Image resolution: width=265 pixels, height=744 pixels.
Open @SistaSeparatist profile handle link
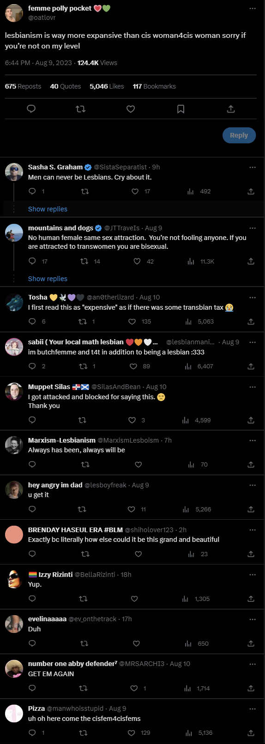click(120, 167)
